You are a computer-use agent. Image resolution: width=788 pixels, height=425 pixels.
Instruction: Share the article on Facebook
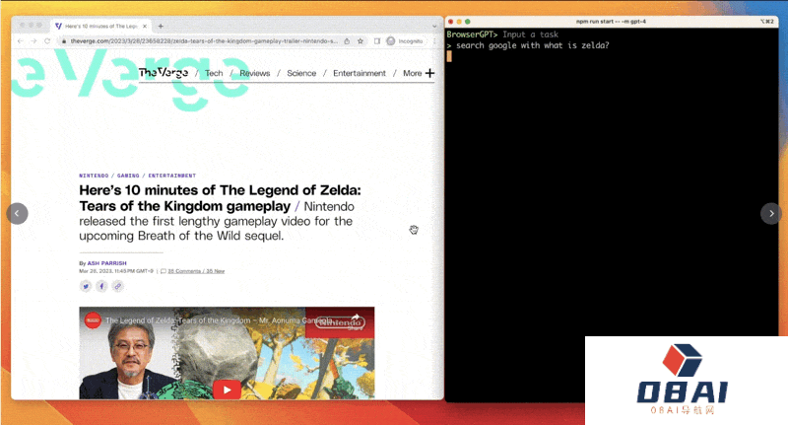(101, 286)
